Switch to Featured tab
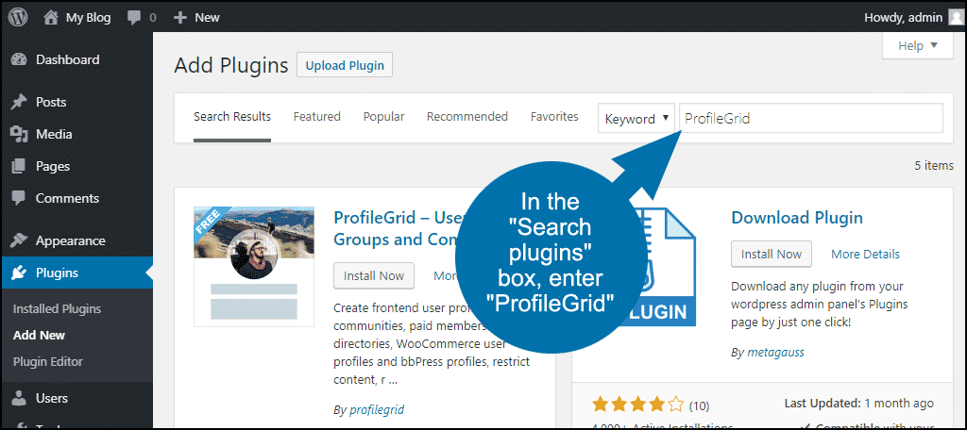The image size is (967, 430). pos(317,116)
